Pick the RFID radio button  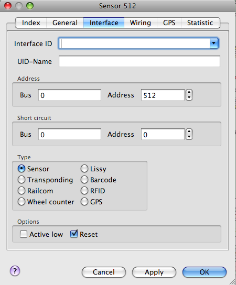84,191
